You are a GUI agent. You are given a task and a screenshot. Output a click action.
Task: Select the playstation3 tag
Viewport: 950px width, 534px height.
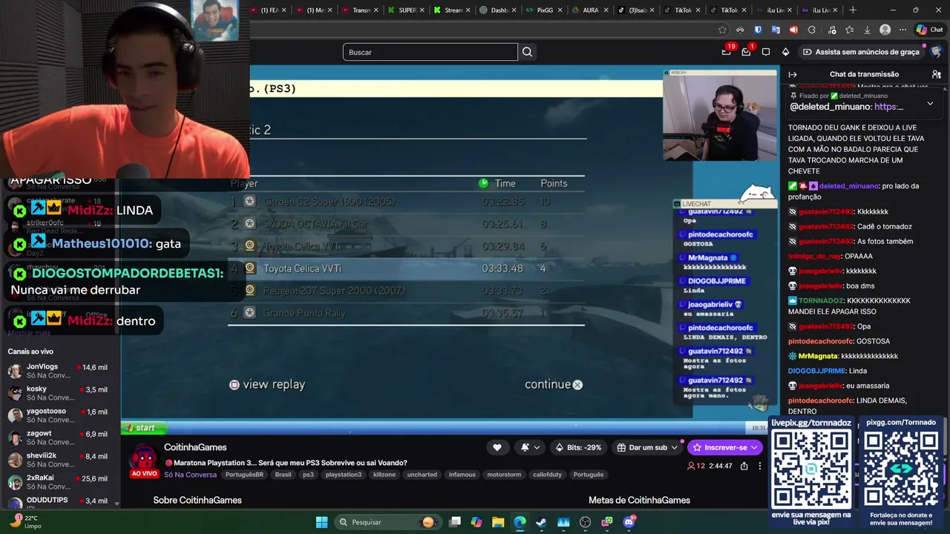tap(343, 475)
